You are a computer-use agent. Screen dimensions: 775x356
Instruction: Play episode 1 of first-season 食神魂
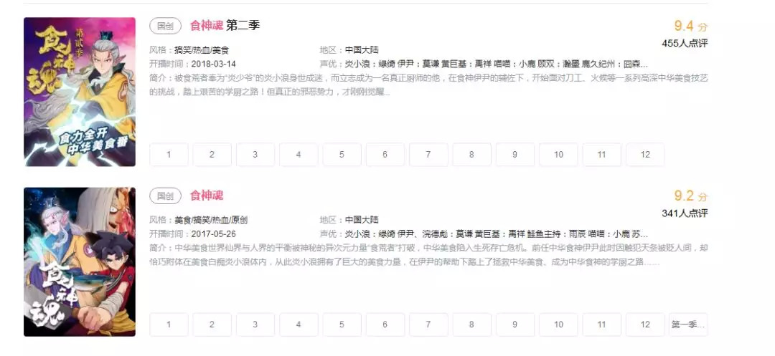169,324
